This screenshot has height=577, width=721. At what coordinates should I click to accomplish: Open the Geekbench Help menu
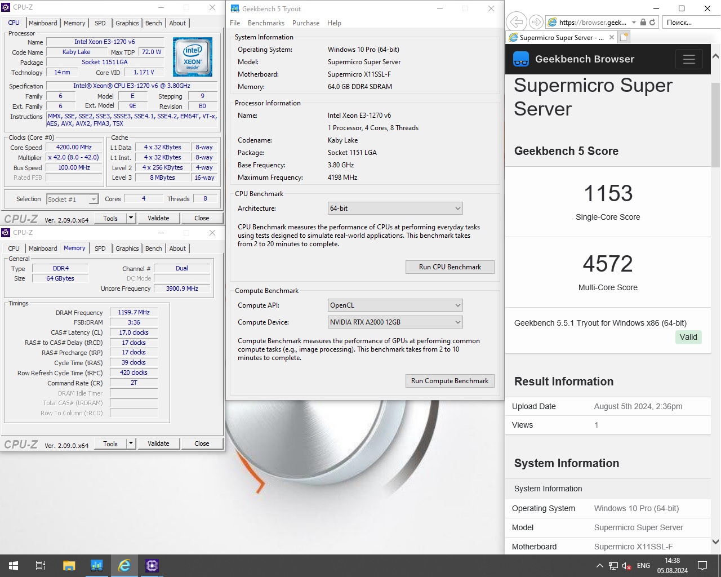pyautogui.click(x=334, y=23)
